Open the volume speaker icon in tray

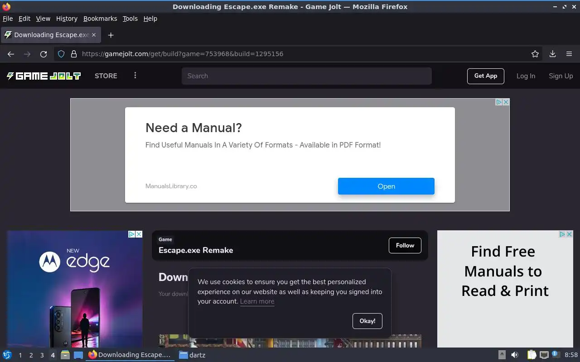(515, 355)
